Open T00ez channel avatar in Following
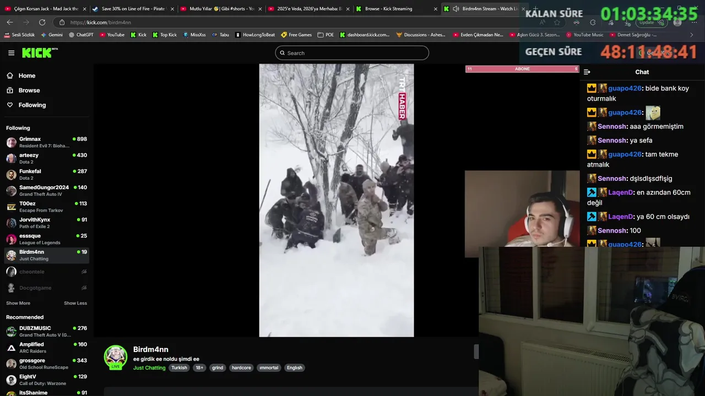705x396 pixels. click(x=11, y=207)
